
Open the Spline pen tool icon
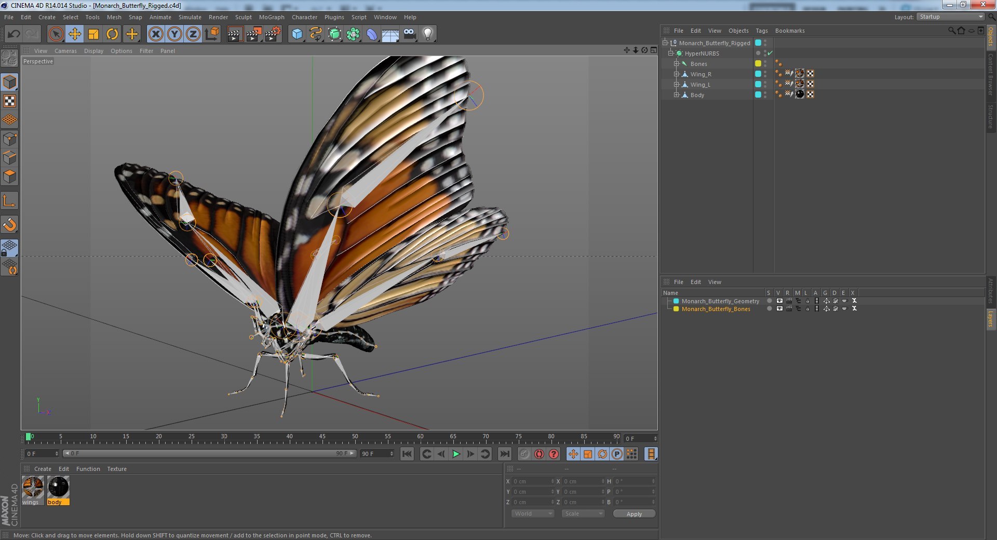316,34
